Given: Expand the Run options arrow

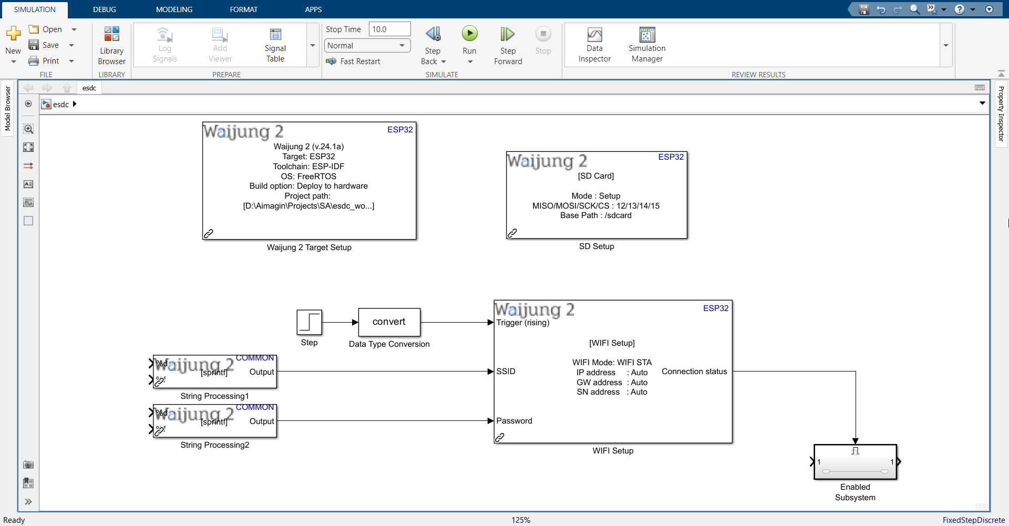Looking at the screenshot, I should (x=470, y=61).
